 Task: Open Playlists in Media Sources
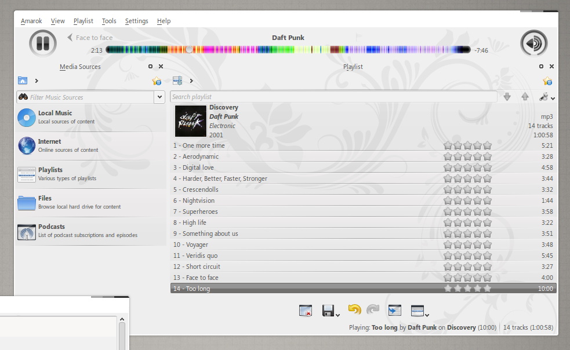[x=91, y=174]
